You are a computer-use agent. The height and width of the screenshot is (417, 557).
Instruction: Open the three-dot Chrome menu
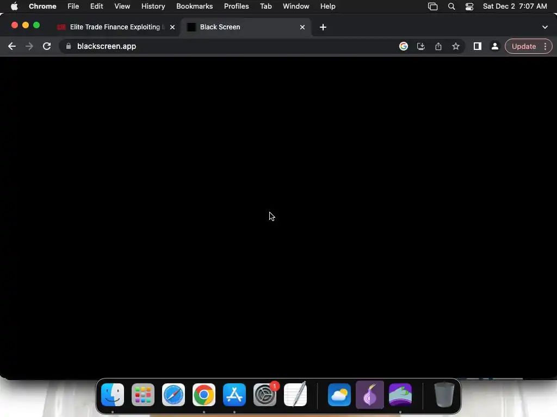tap(545, 47)
